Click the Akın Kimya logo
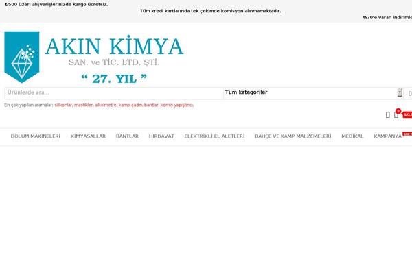 pos(94,57)
